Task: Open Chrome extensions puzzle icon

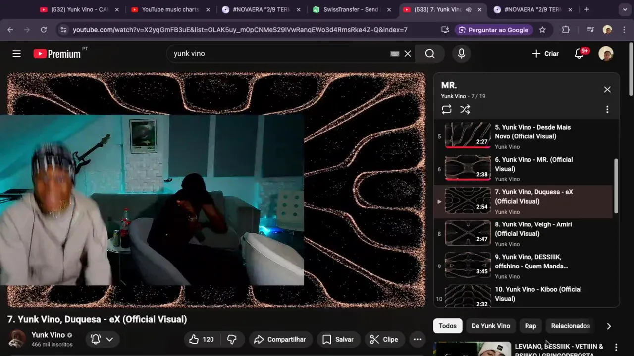Action: (566, 30)
